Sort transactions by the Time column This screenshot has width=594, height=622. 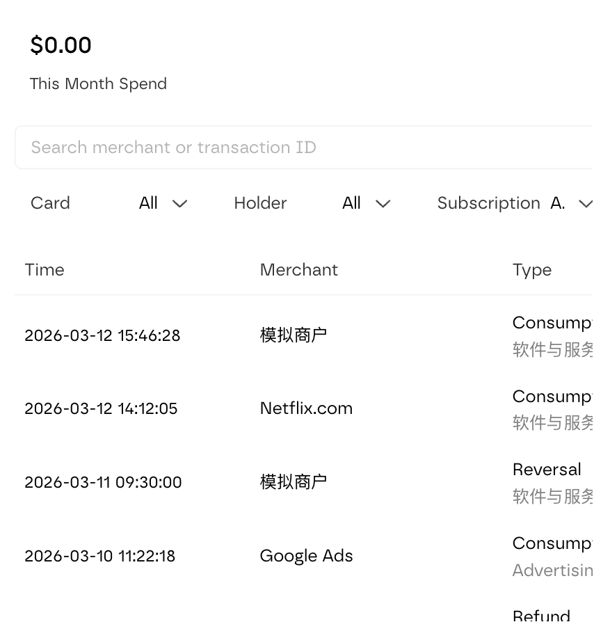[45, 270]
